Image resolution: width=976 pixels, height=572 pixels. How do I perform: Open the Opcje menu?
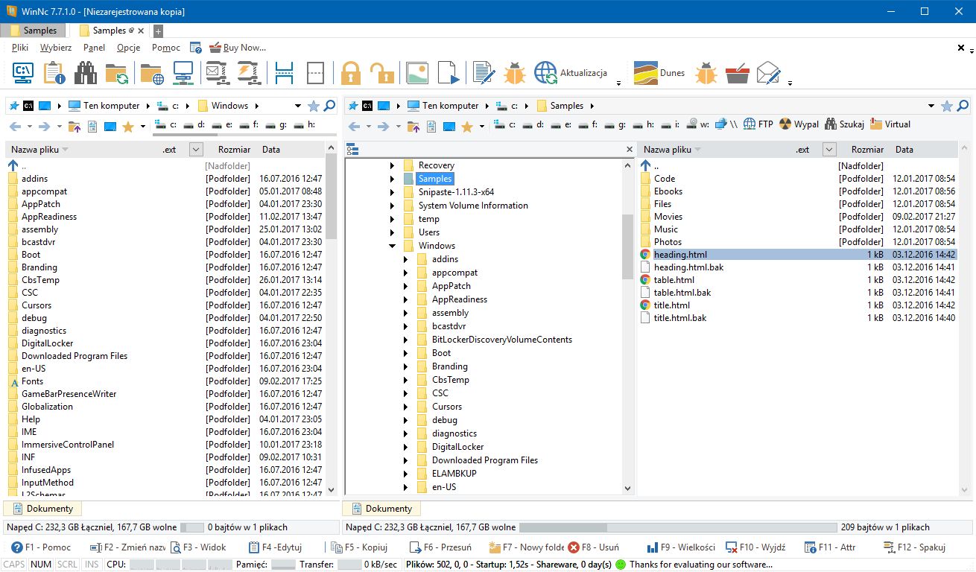click(129, 48)
